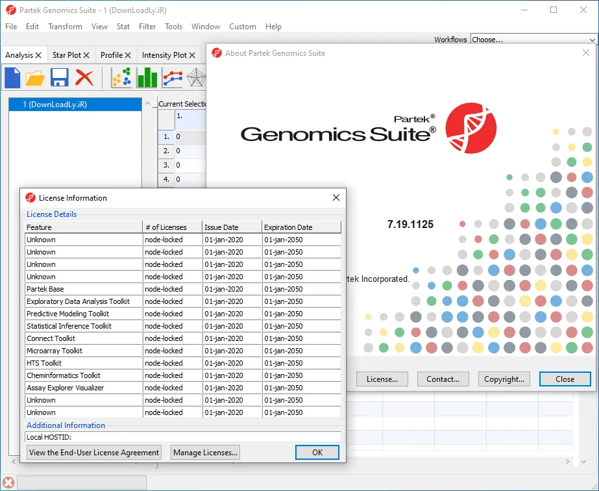Image resolution: width=599 pixels, height=491 pixels.
Task: Select 1 (DownLoadLy.iR) in spreadsheet list
Action: point(75,105)
